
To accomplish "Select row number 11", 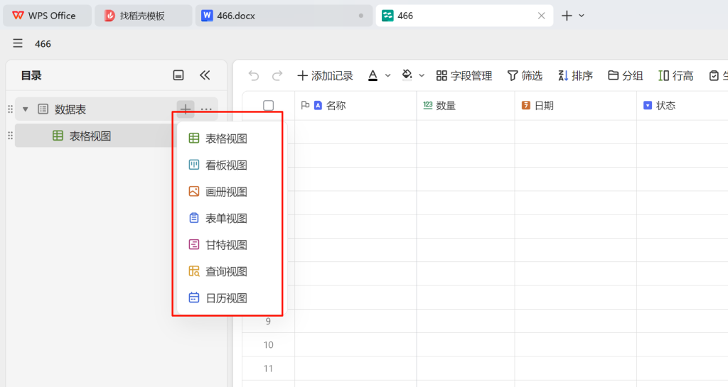I will [x=268, y=369].
